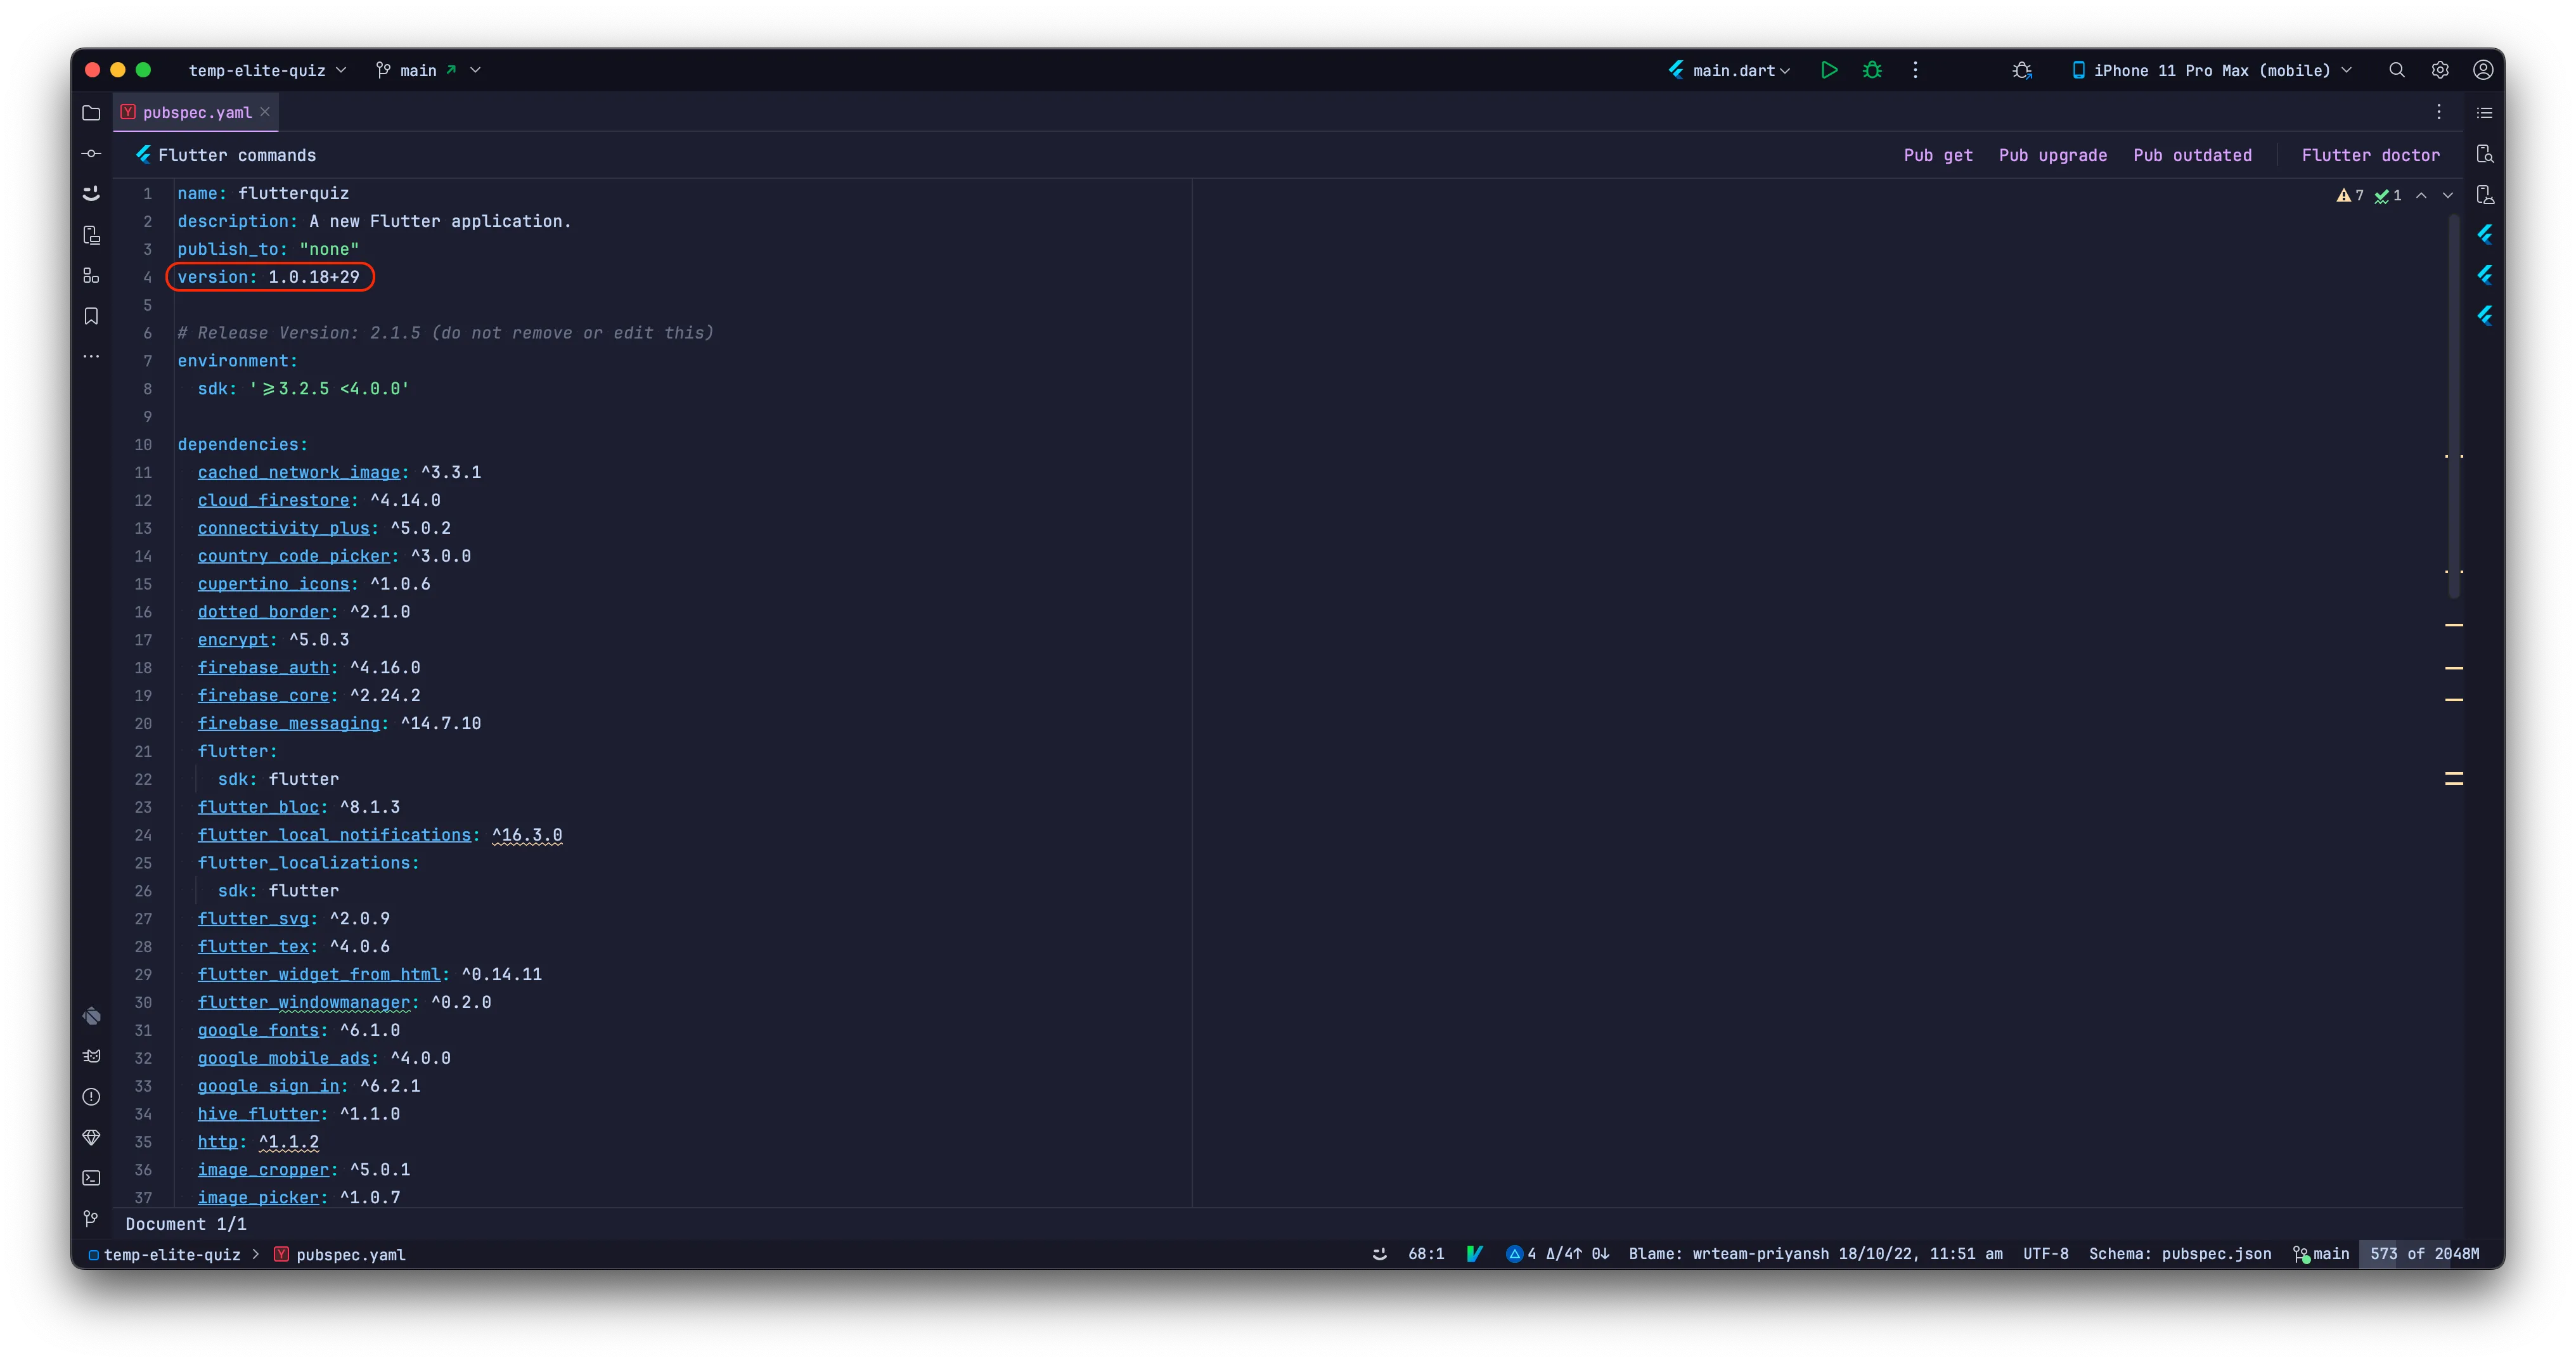Screen dimensions: 2576x1363
Task: Click the Pub get link
Action: [x=1937, y=155]
